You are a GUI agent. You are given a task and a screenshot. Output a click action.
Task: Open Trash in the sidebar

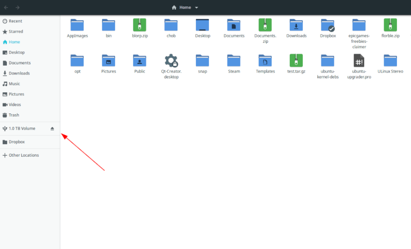pos(30,115)
